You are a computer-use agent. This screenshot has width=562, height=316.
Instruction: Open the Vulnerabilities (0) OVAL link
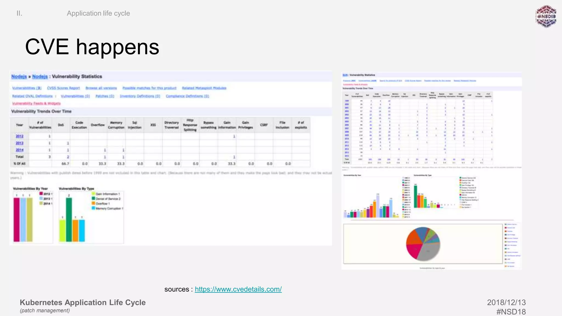coord(75,96)
